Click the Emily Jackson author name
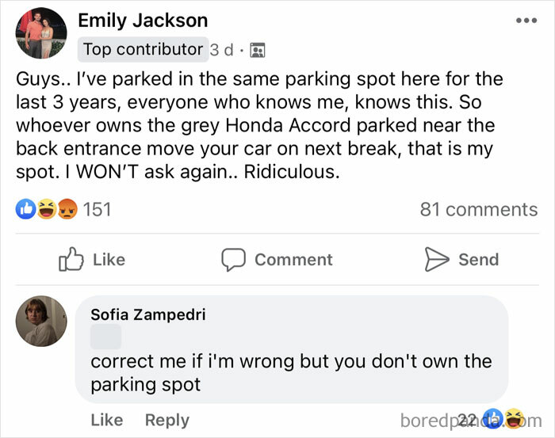The width and height of the screenshot is (555, 438). (x=143, y=21)
